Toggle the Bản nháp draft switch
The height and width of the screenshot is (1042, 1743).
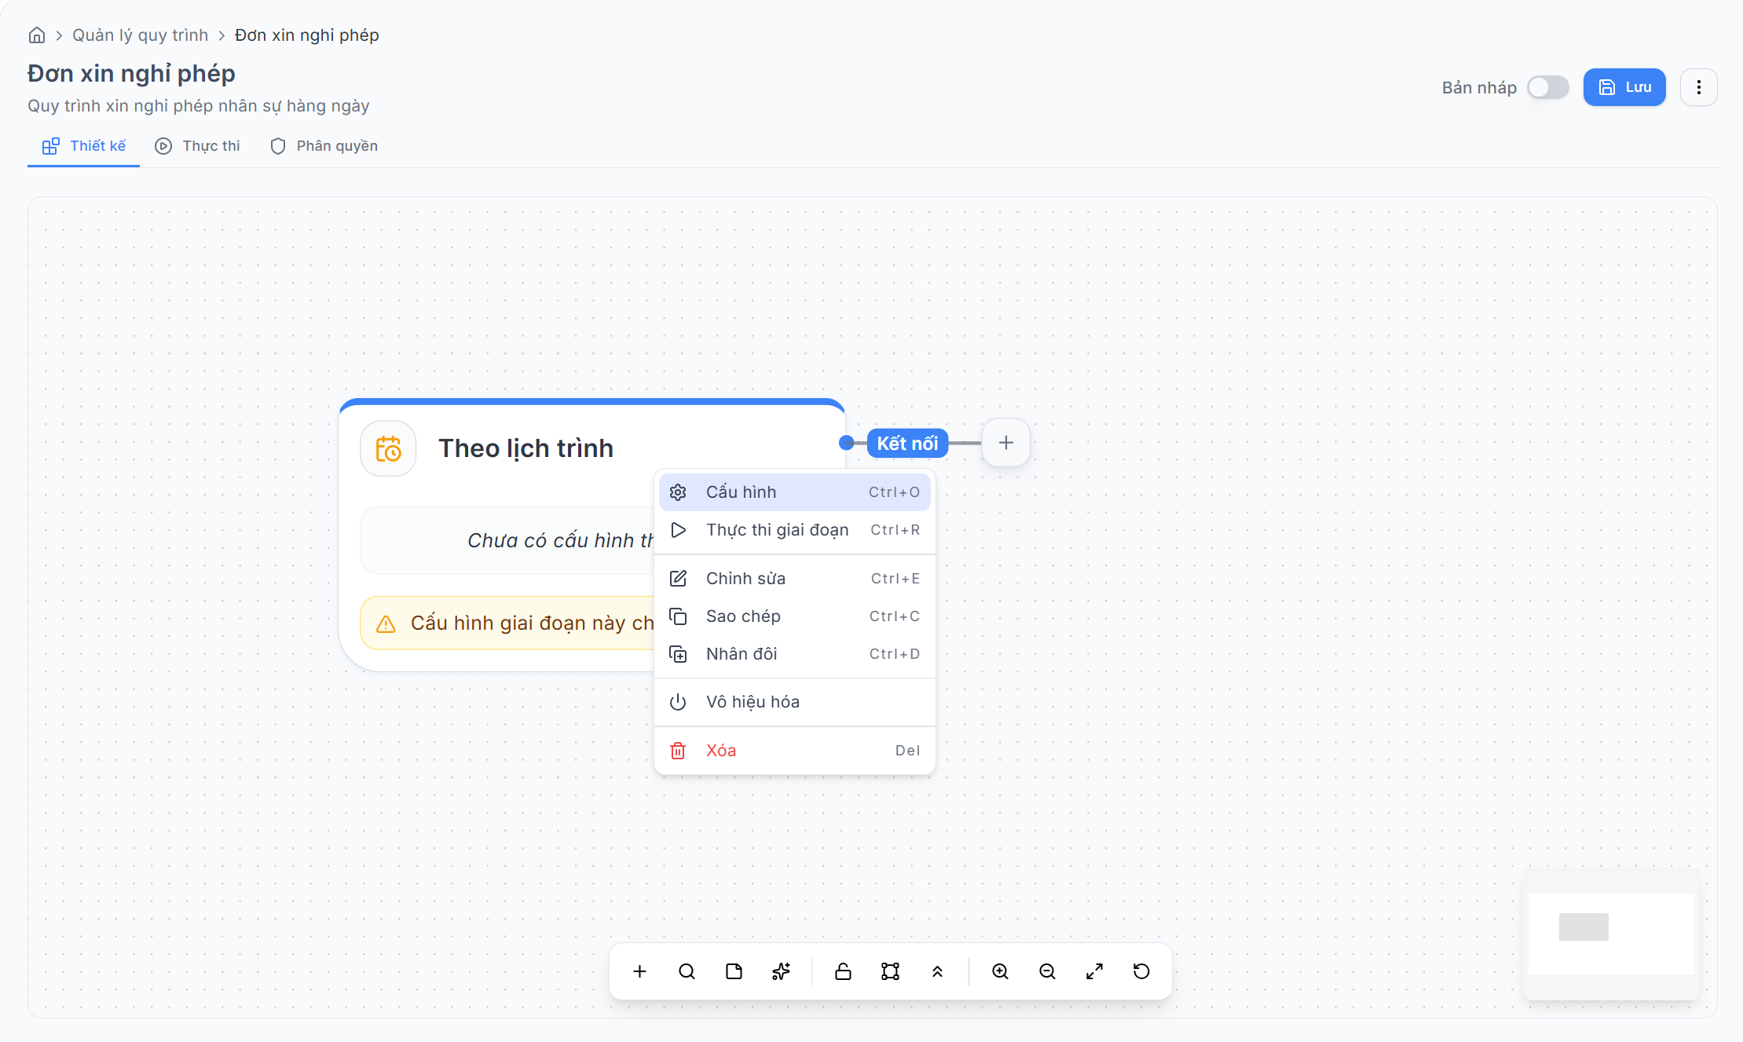[1547, 87]
